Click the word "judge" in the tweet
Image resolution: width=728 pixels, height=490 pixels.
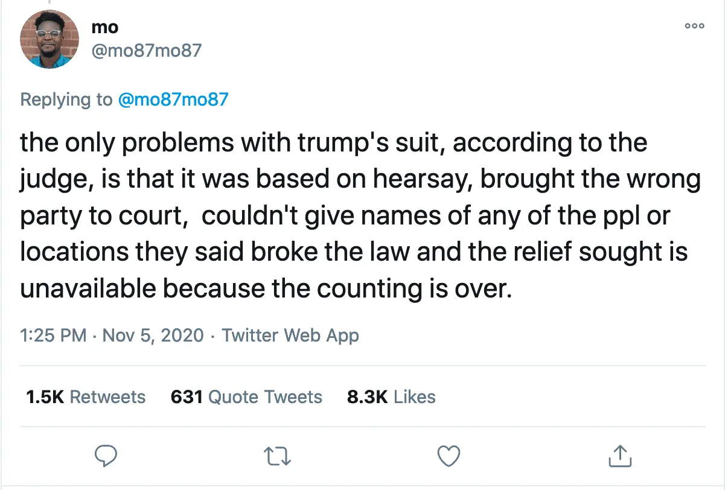(53, 180)
